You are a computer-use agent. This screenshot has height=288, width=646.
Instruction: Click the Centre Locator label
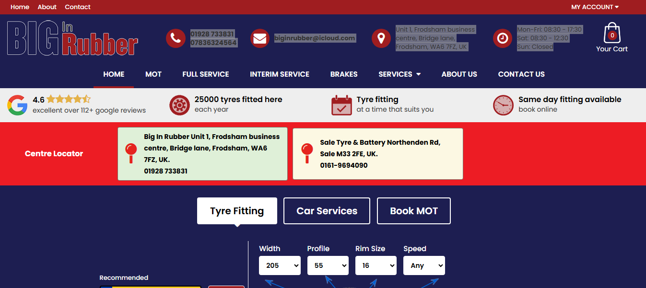click(x=54, y=154)
